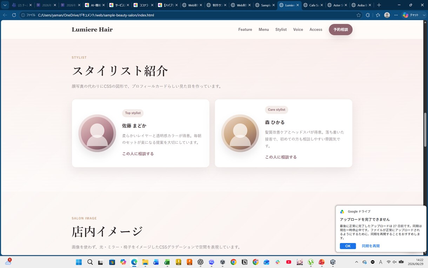This screenshot has height=268, width=428.
Task: Go to Menu in the site navigation
Action: click(264, 30)
